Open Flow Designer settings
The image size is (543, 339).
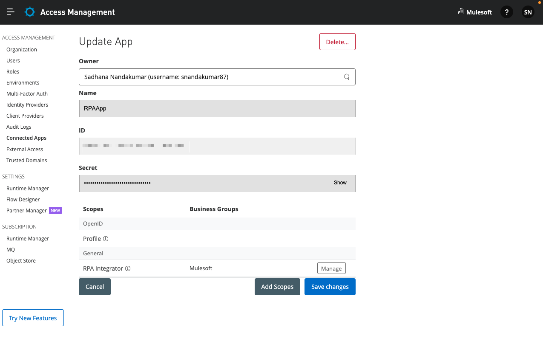coord(23,200)
